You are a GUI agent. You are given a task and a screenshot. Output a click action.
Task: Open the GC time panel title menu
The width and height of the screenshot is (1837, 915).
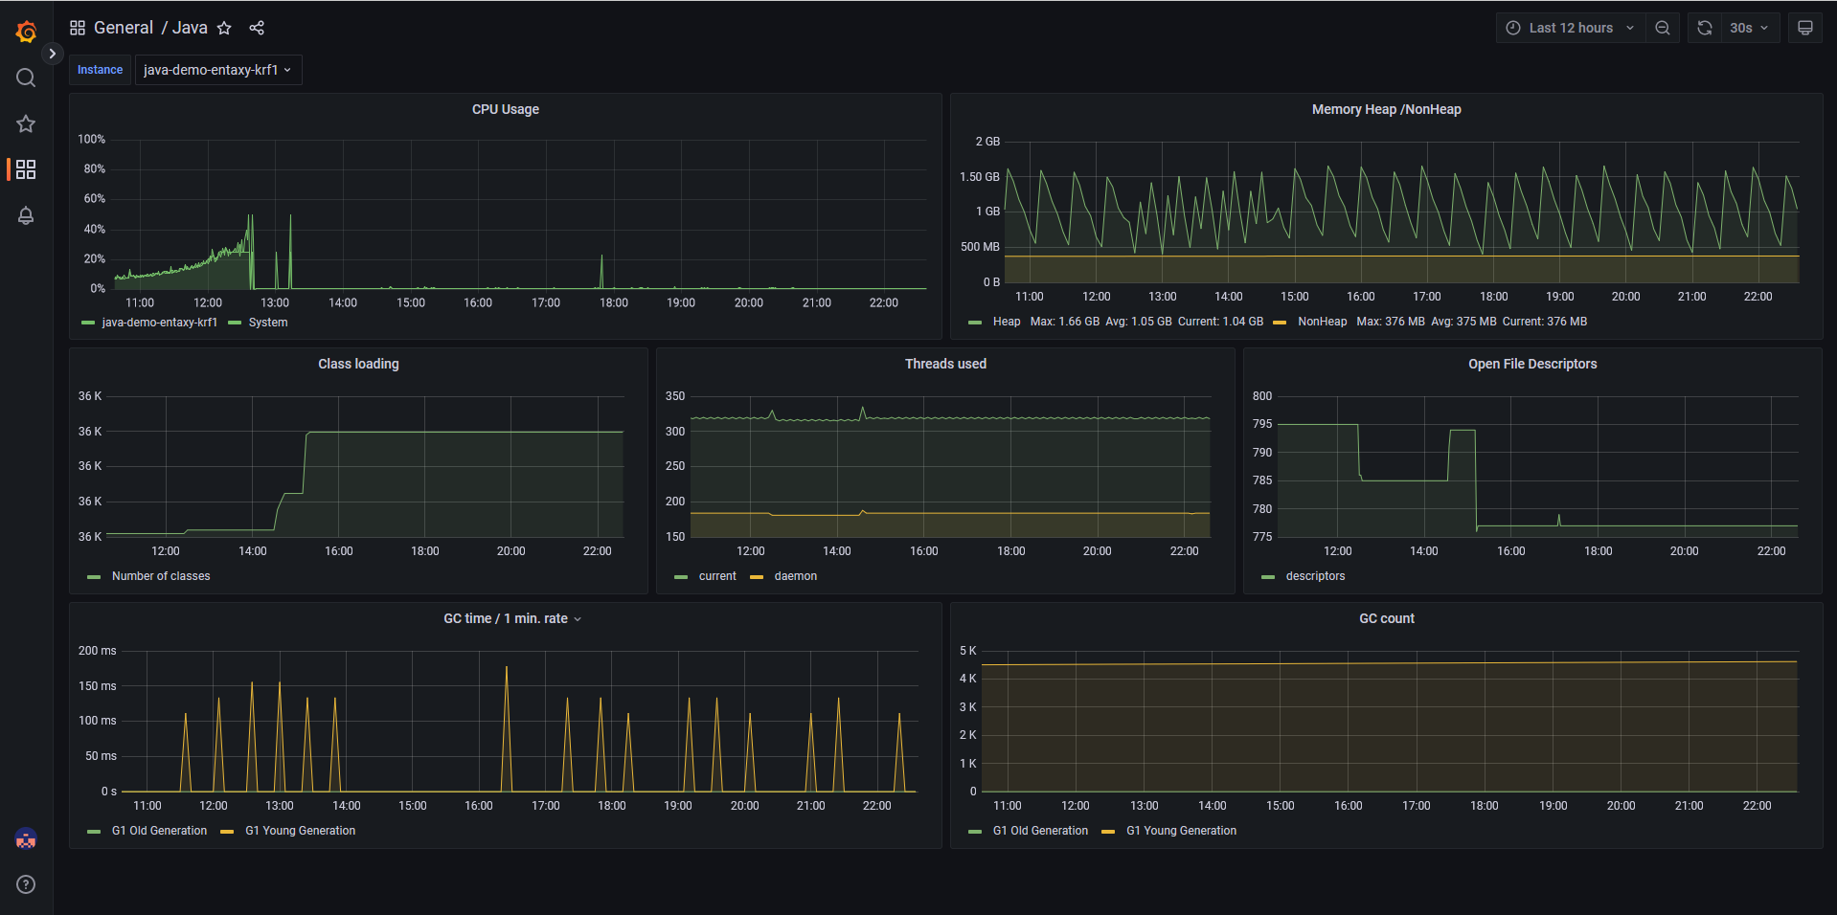(x=506, y=618)
